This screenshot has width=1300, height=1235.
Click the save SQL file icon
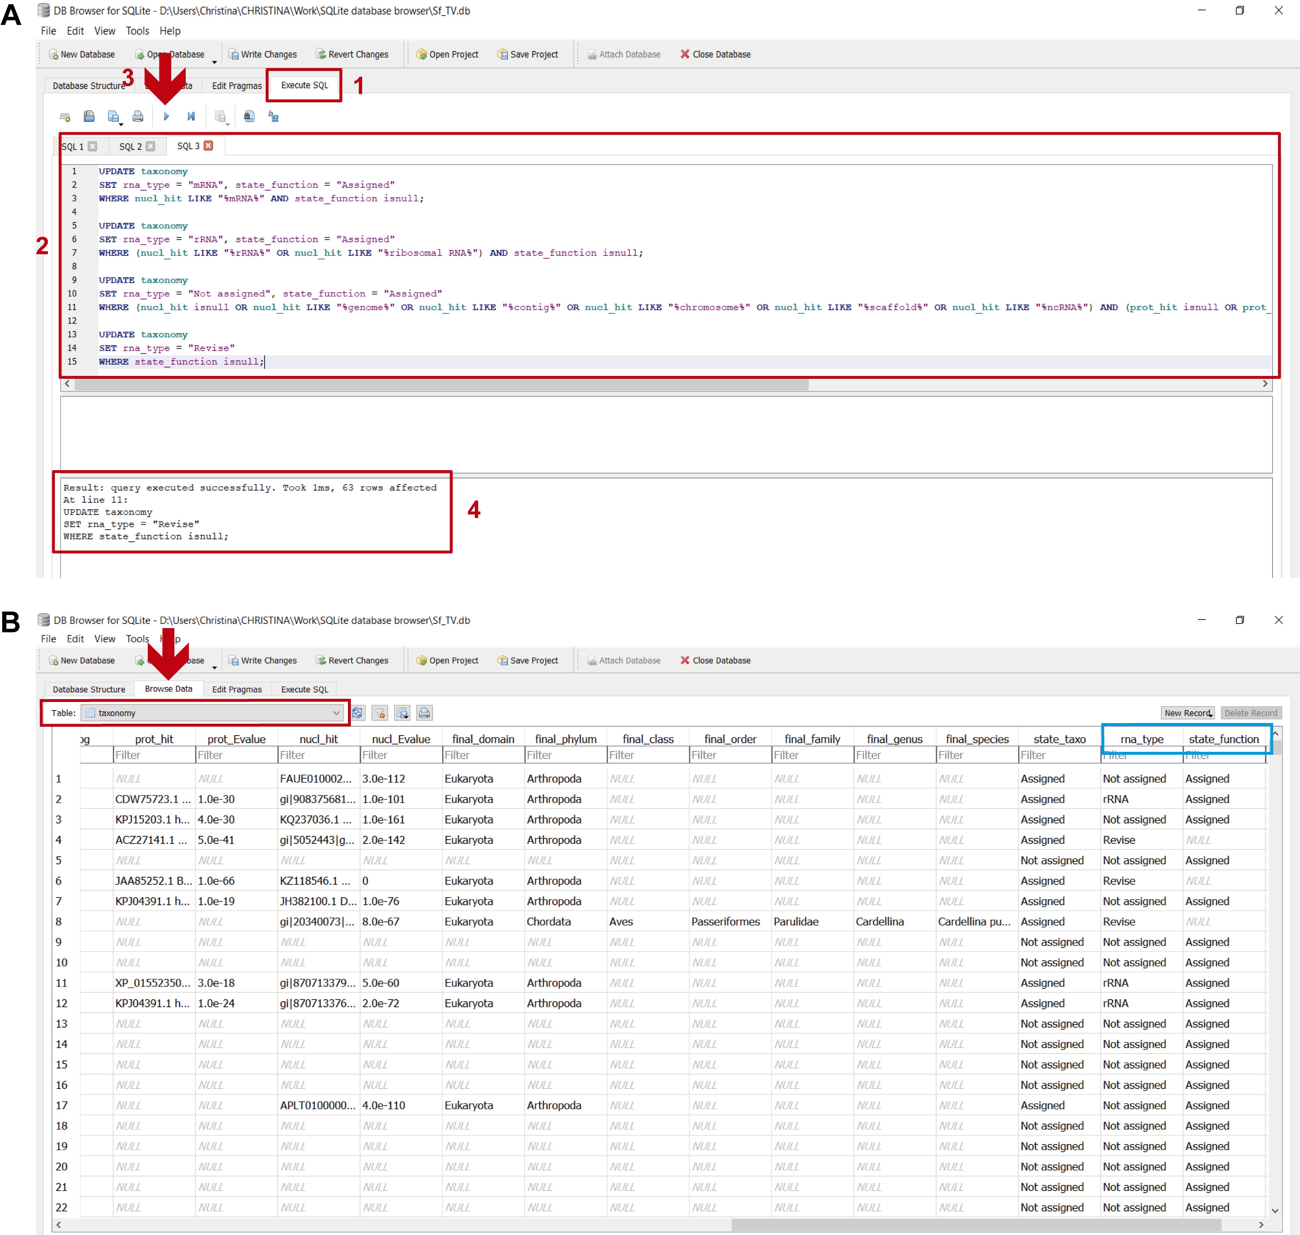[x=114, y=117]
